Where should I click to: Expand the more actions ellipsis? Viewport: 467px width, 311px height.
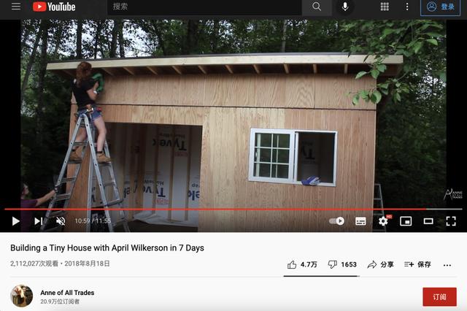(447, 265)
